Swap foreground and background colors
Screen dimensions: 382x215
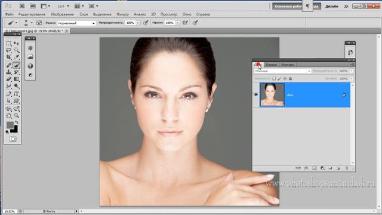point(17,122)
